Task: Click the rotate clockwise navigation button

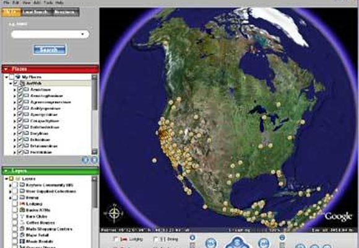Action: coord(264,243)
